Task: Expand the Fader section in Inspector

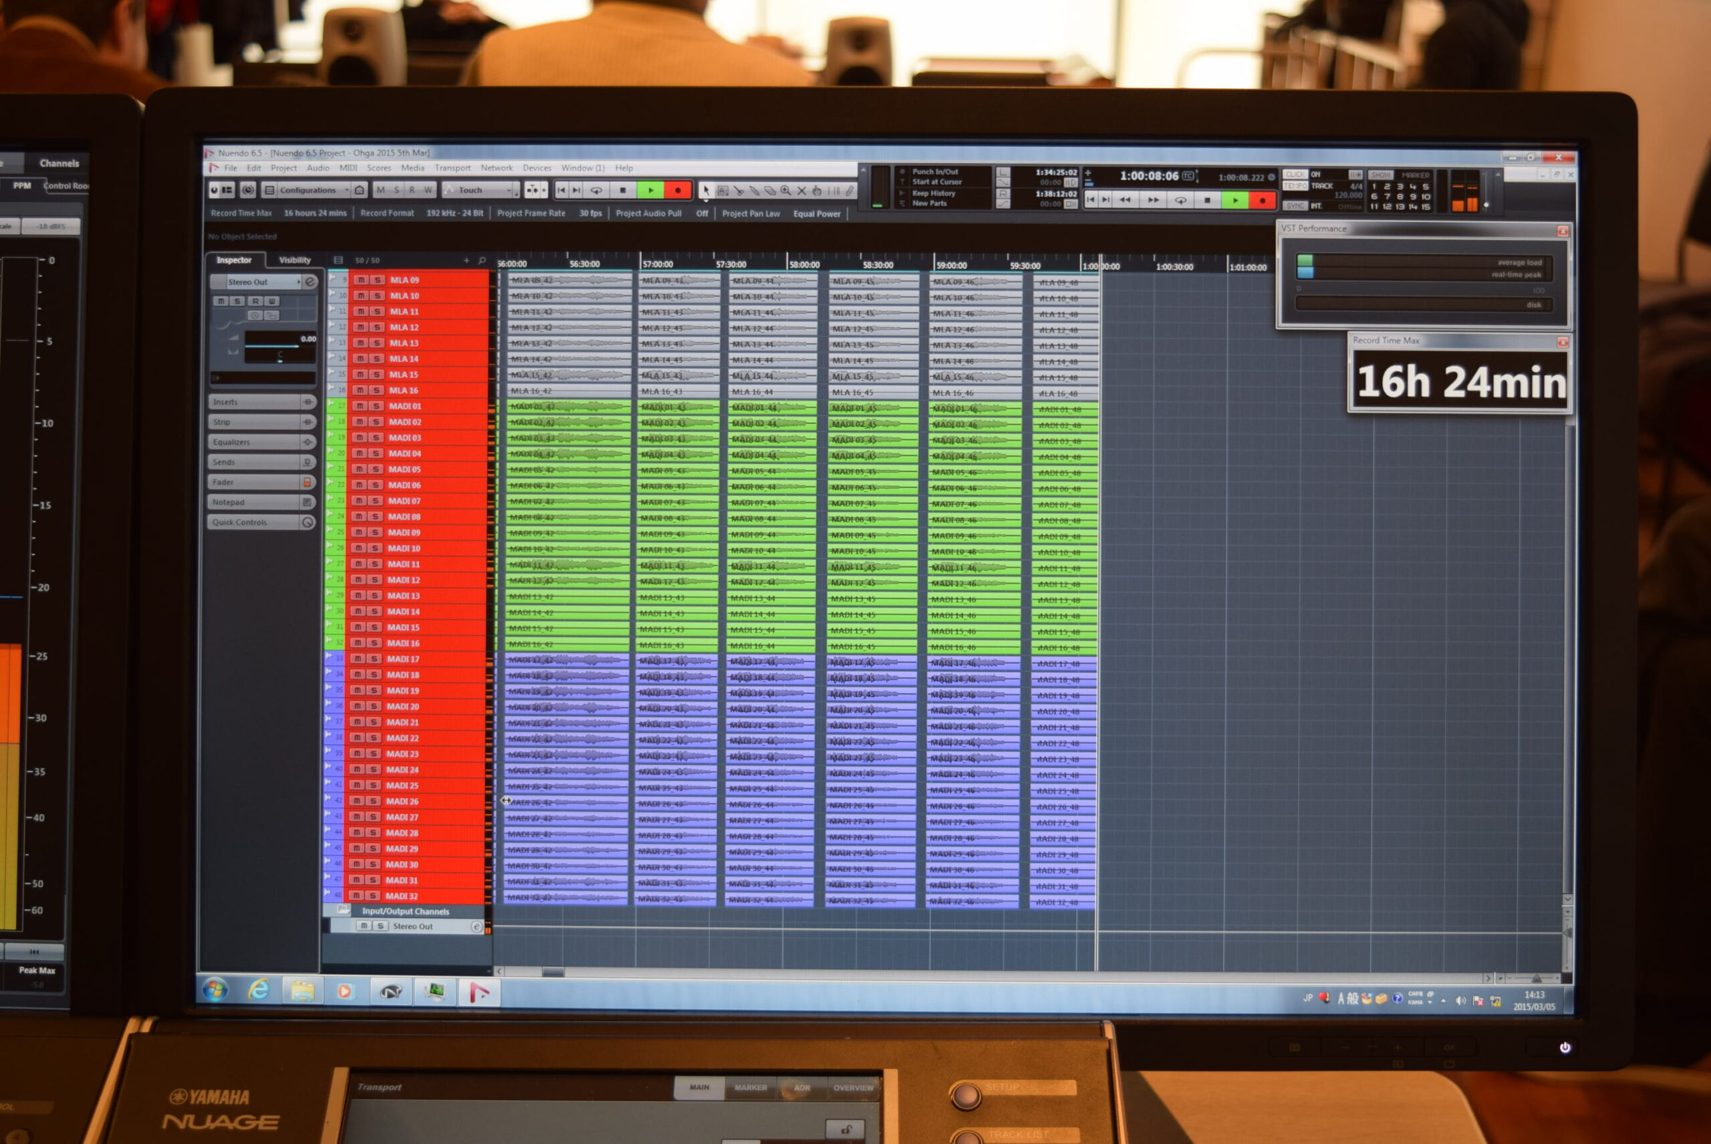Action: (262, 482)
